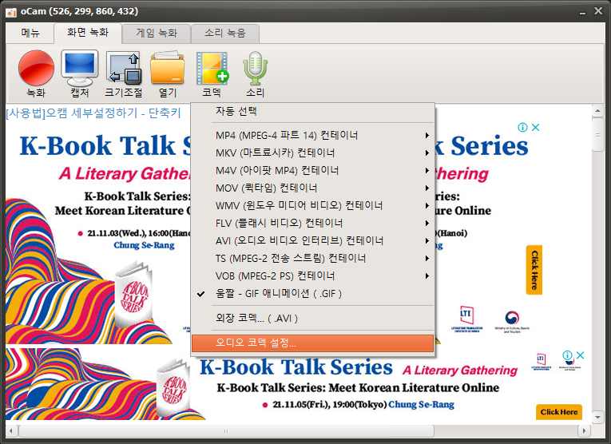Click the oCam app icon in the title bar
Viewport: 611px width, 444px height.
tap(11, 12)
